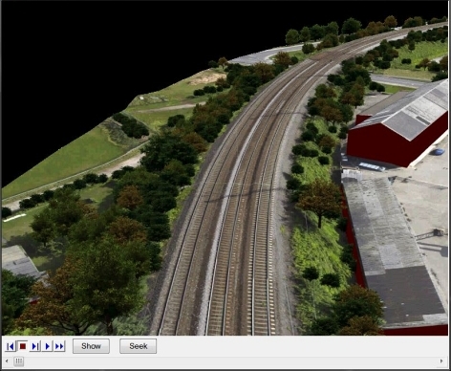The image size is (451, 371).
Task: Nudge the timeline scrollbar with its left arrow
Action: pos(7,361)
